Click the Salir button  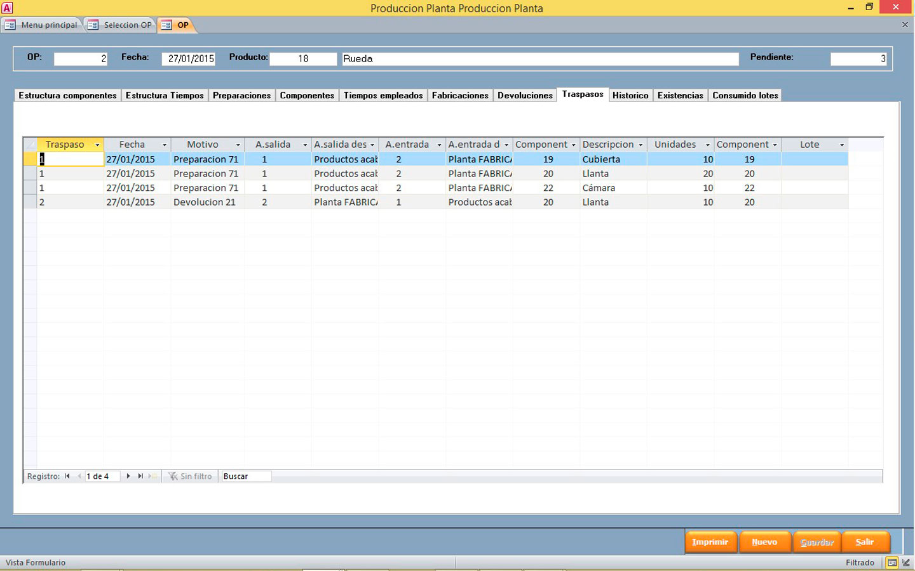(864, 542)
